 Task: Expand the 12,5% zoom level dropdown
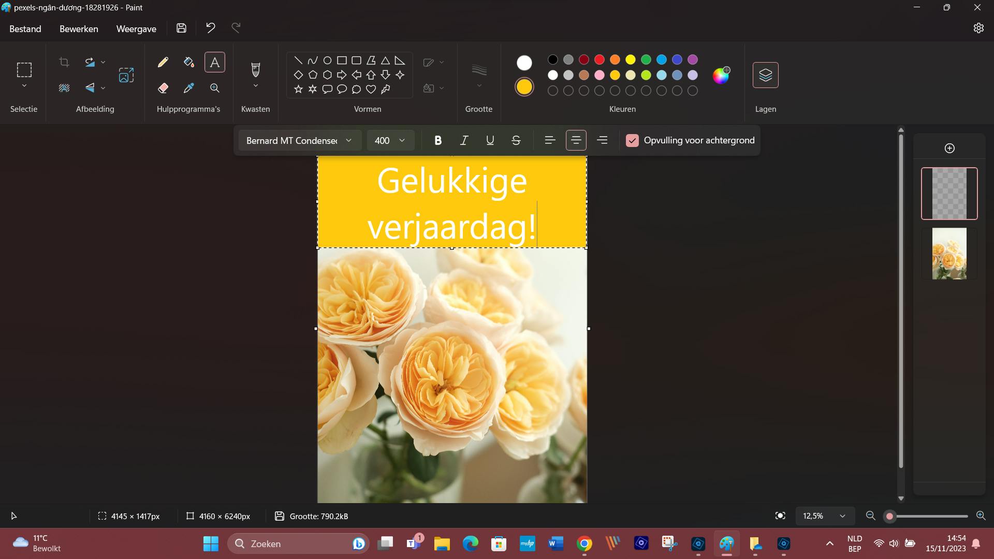[x=842, y=516]
